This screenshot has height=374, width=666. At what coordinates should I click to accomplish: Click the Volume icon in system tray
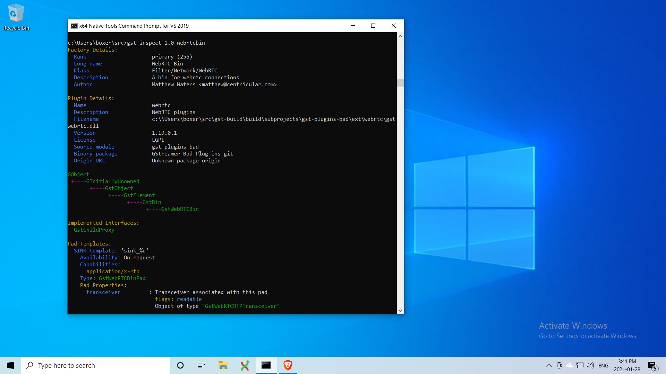590,365
